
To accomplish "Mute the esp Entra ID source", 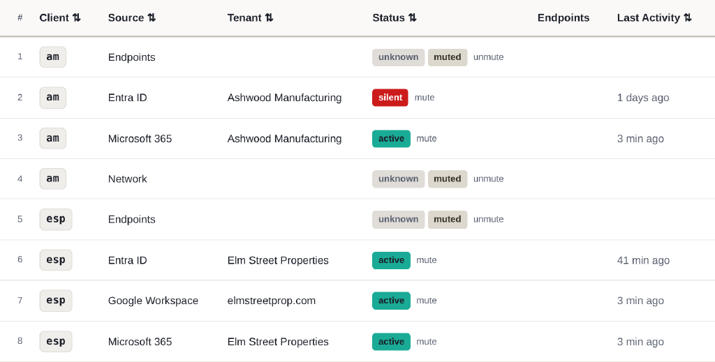I will click(x=427, y=260).
